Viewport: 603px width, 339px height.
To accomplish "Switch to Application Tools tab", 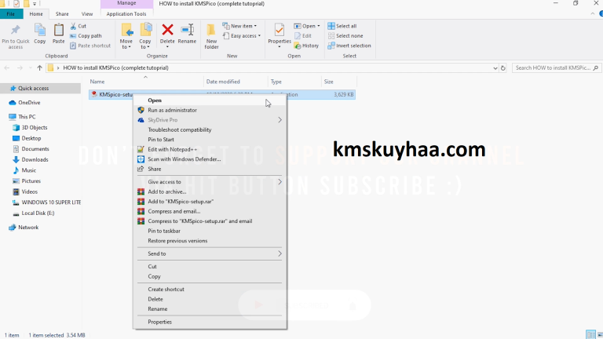I will [x=126, y=14].
